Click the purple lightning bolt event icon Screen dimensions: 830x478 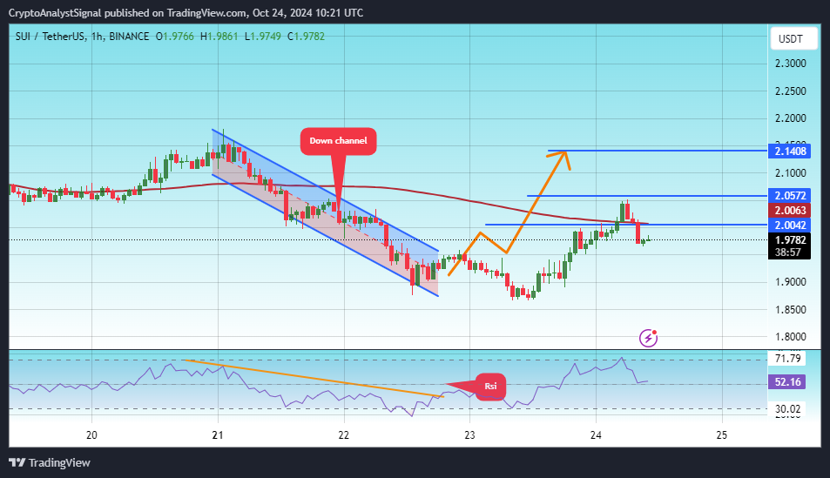click(649, 337)
